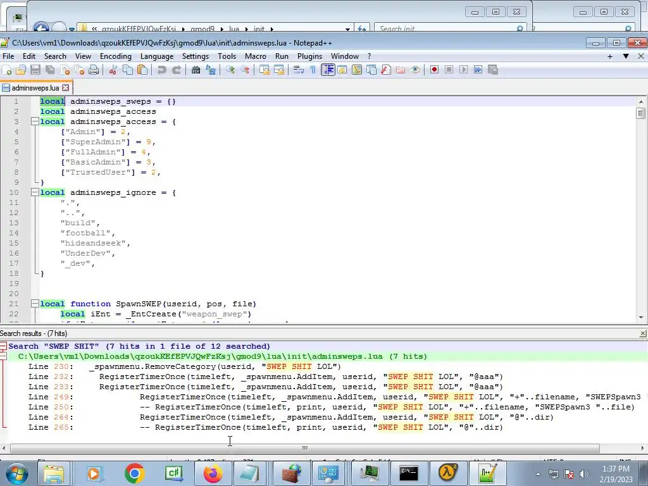Click the Save All toolbar icon
The height and width of the screenshot is (486, 648).
[50, 70]
